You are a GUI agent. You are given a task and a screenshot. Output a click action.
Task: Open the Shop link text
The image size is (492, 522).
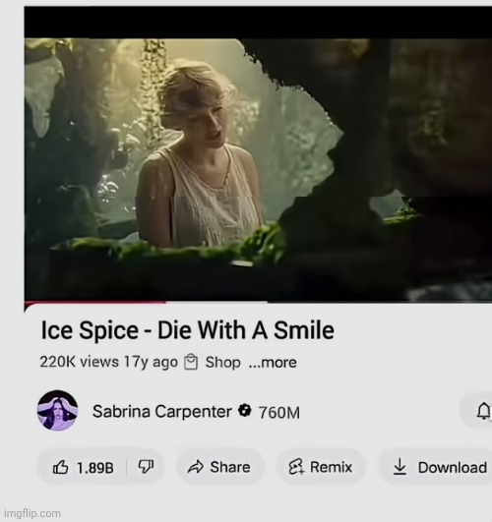(222, 362)
